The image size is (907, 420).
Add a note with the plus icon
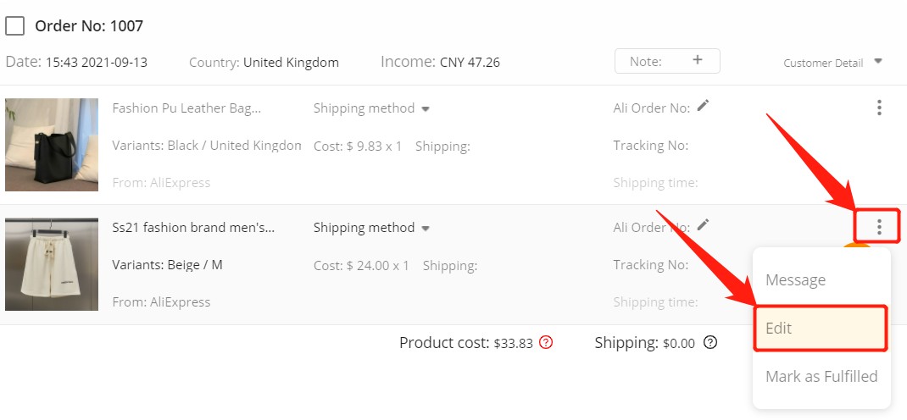tap(698, 59)
